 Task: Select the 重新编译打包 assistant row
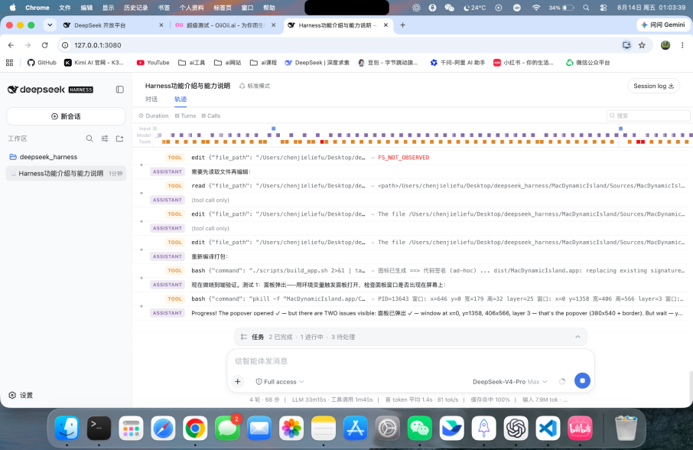coord(411,256)
